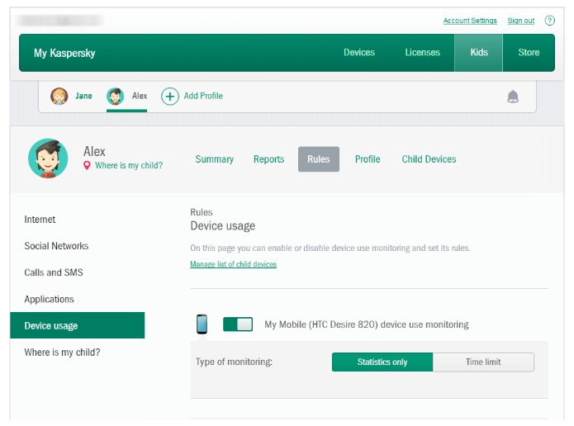Open Manage list of child devices link
Image resolution: width=574 pixels, height=426 pixels.
[233, 264]
